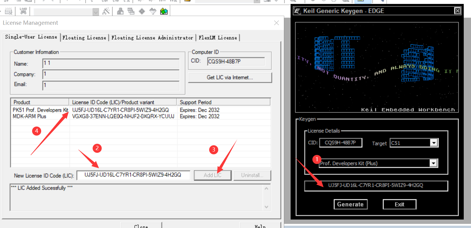The width and height of the screenshot is (471, 228).
Task: Open Manage Run-Time Environment diamond icon
Action: coord(142,11)
